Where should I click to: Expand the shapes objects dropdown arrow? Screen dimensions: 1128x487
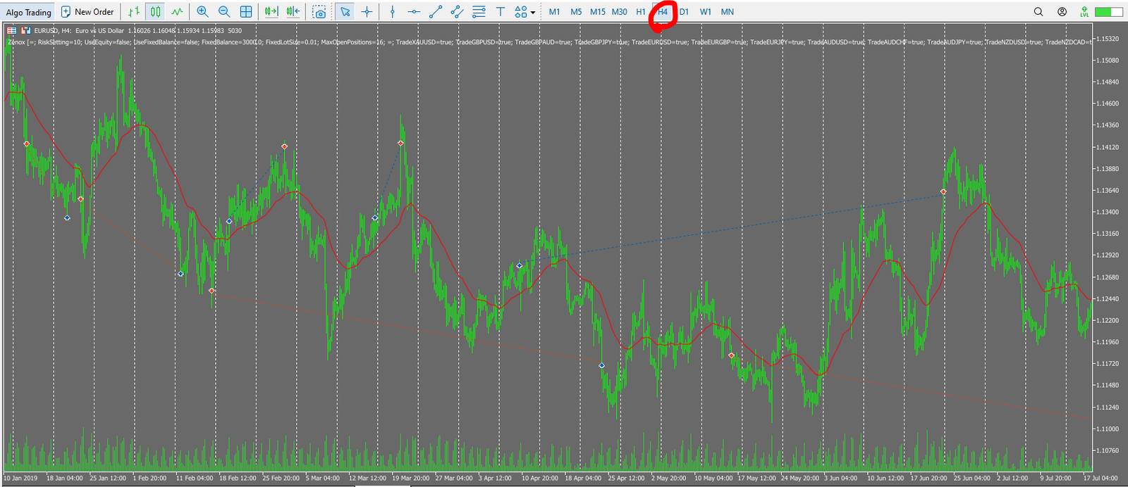(x=533, y=13)
